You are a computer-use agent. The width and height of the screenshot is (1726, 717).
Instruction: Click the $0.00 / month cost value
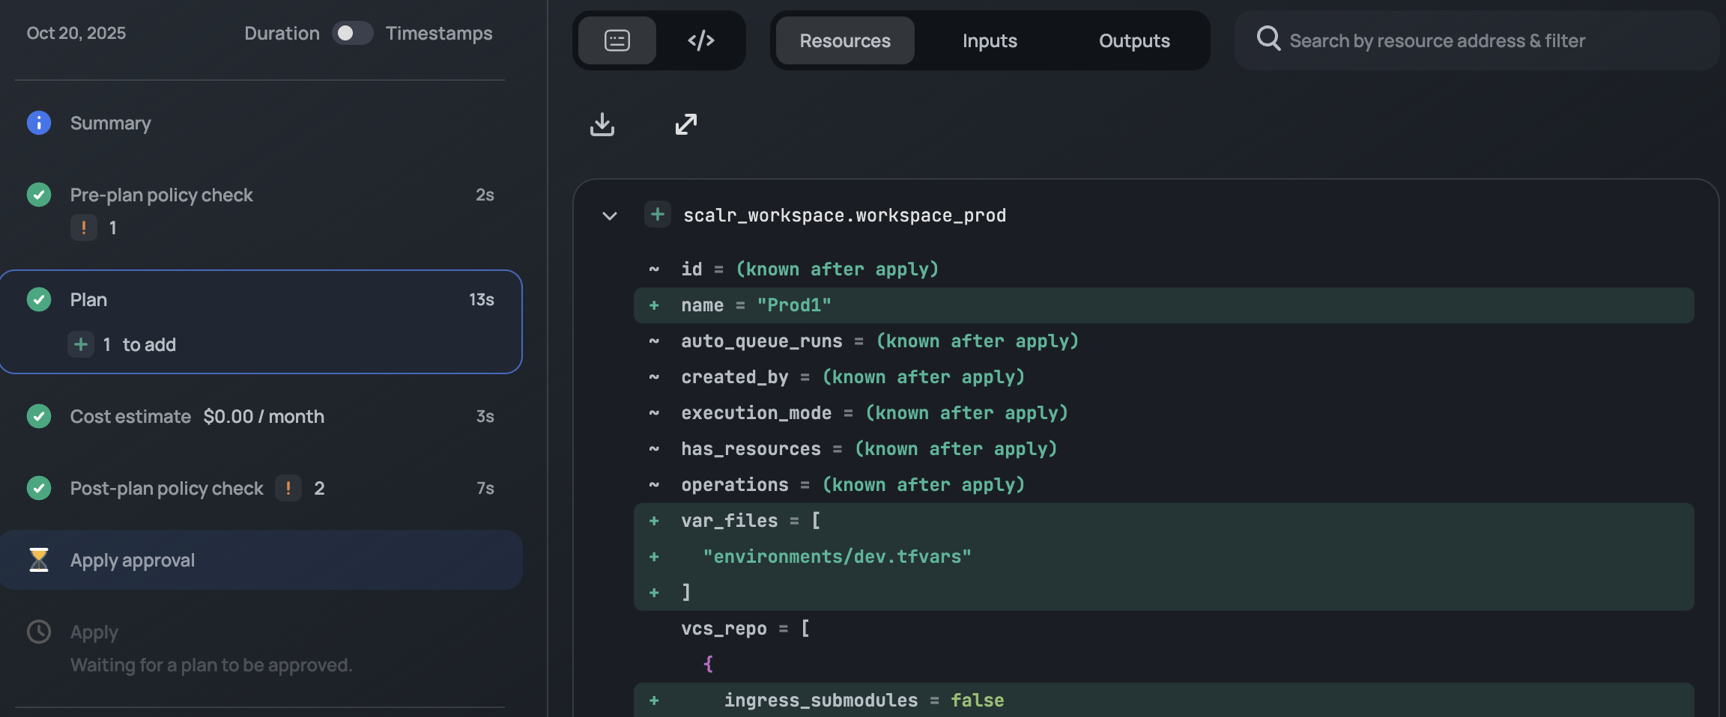point(264,416)
